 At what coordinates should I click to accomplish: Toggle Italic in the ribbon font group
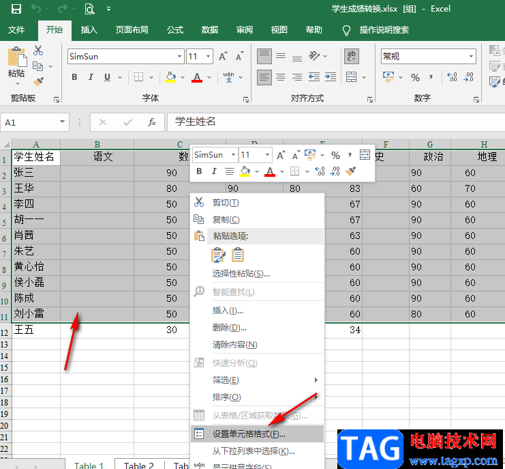pyautogui.click(x=91, y=76)
